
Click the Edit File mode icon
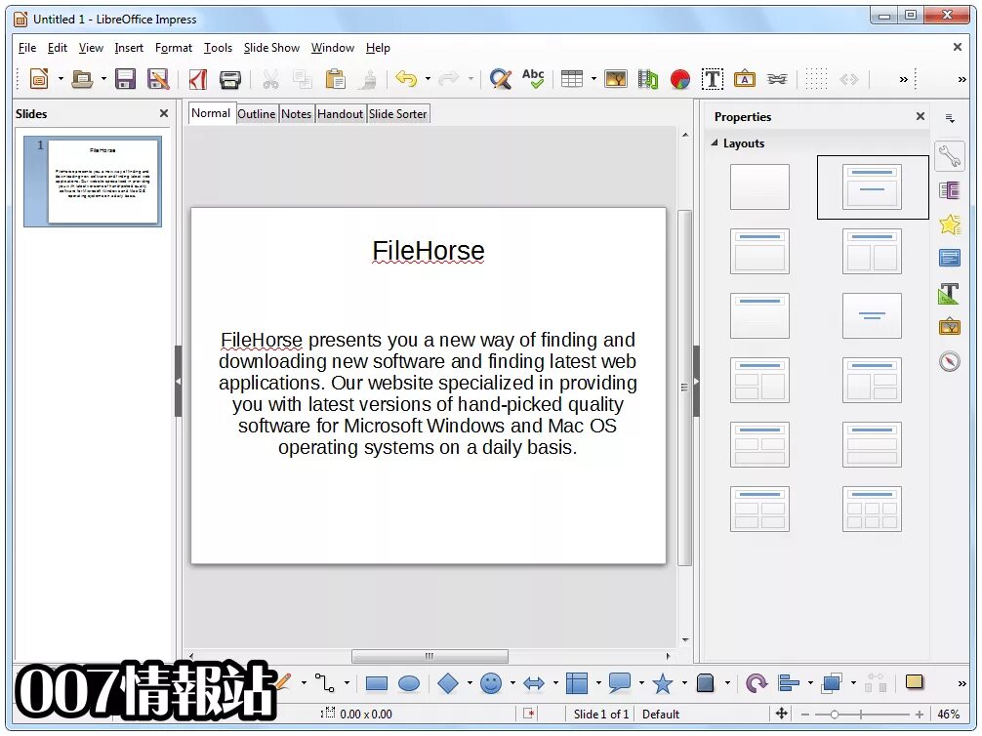(158, 79)
